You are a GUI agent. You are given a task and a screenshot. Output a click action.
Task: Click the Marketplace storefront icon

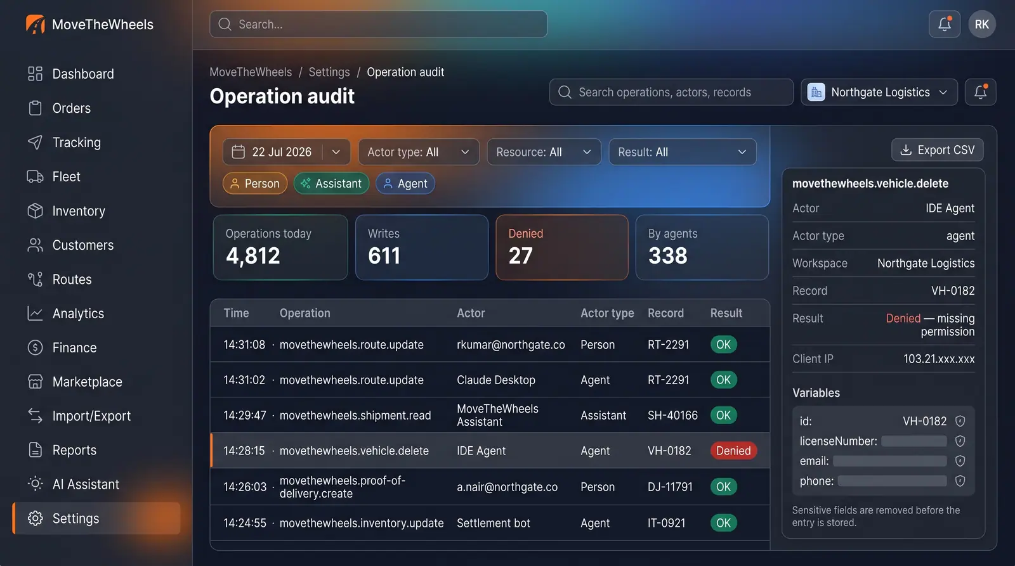click(x=35, y=382)
